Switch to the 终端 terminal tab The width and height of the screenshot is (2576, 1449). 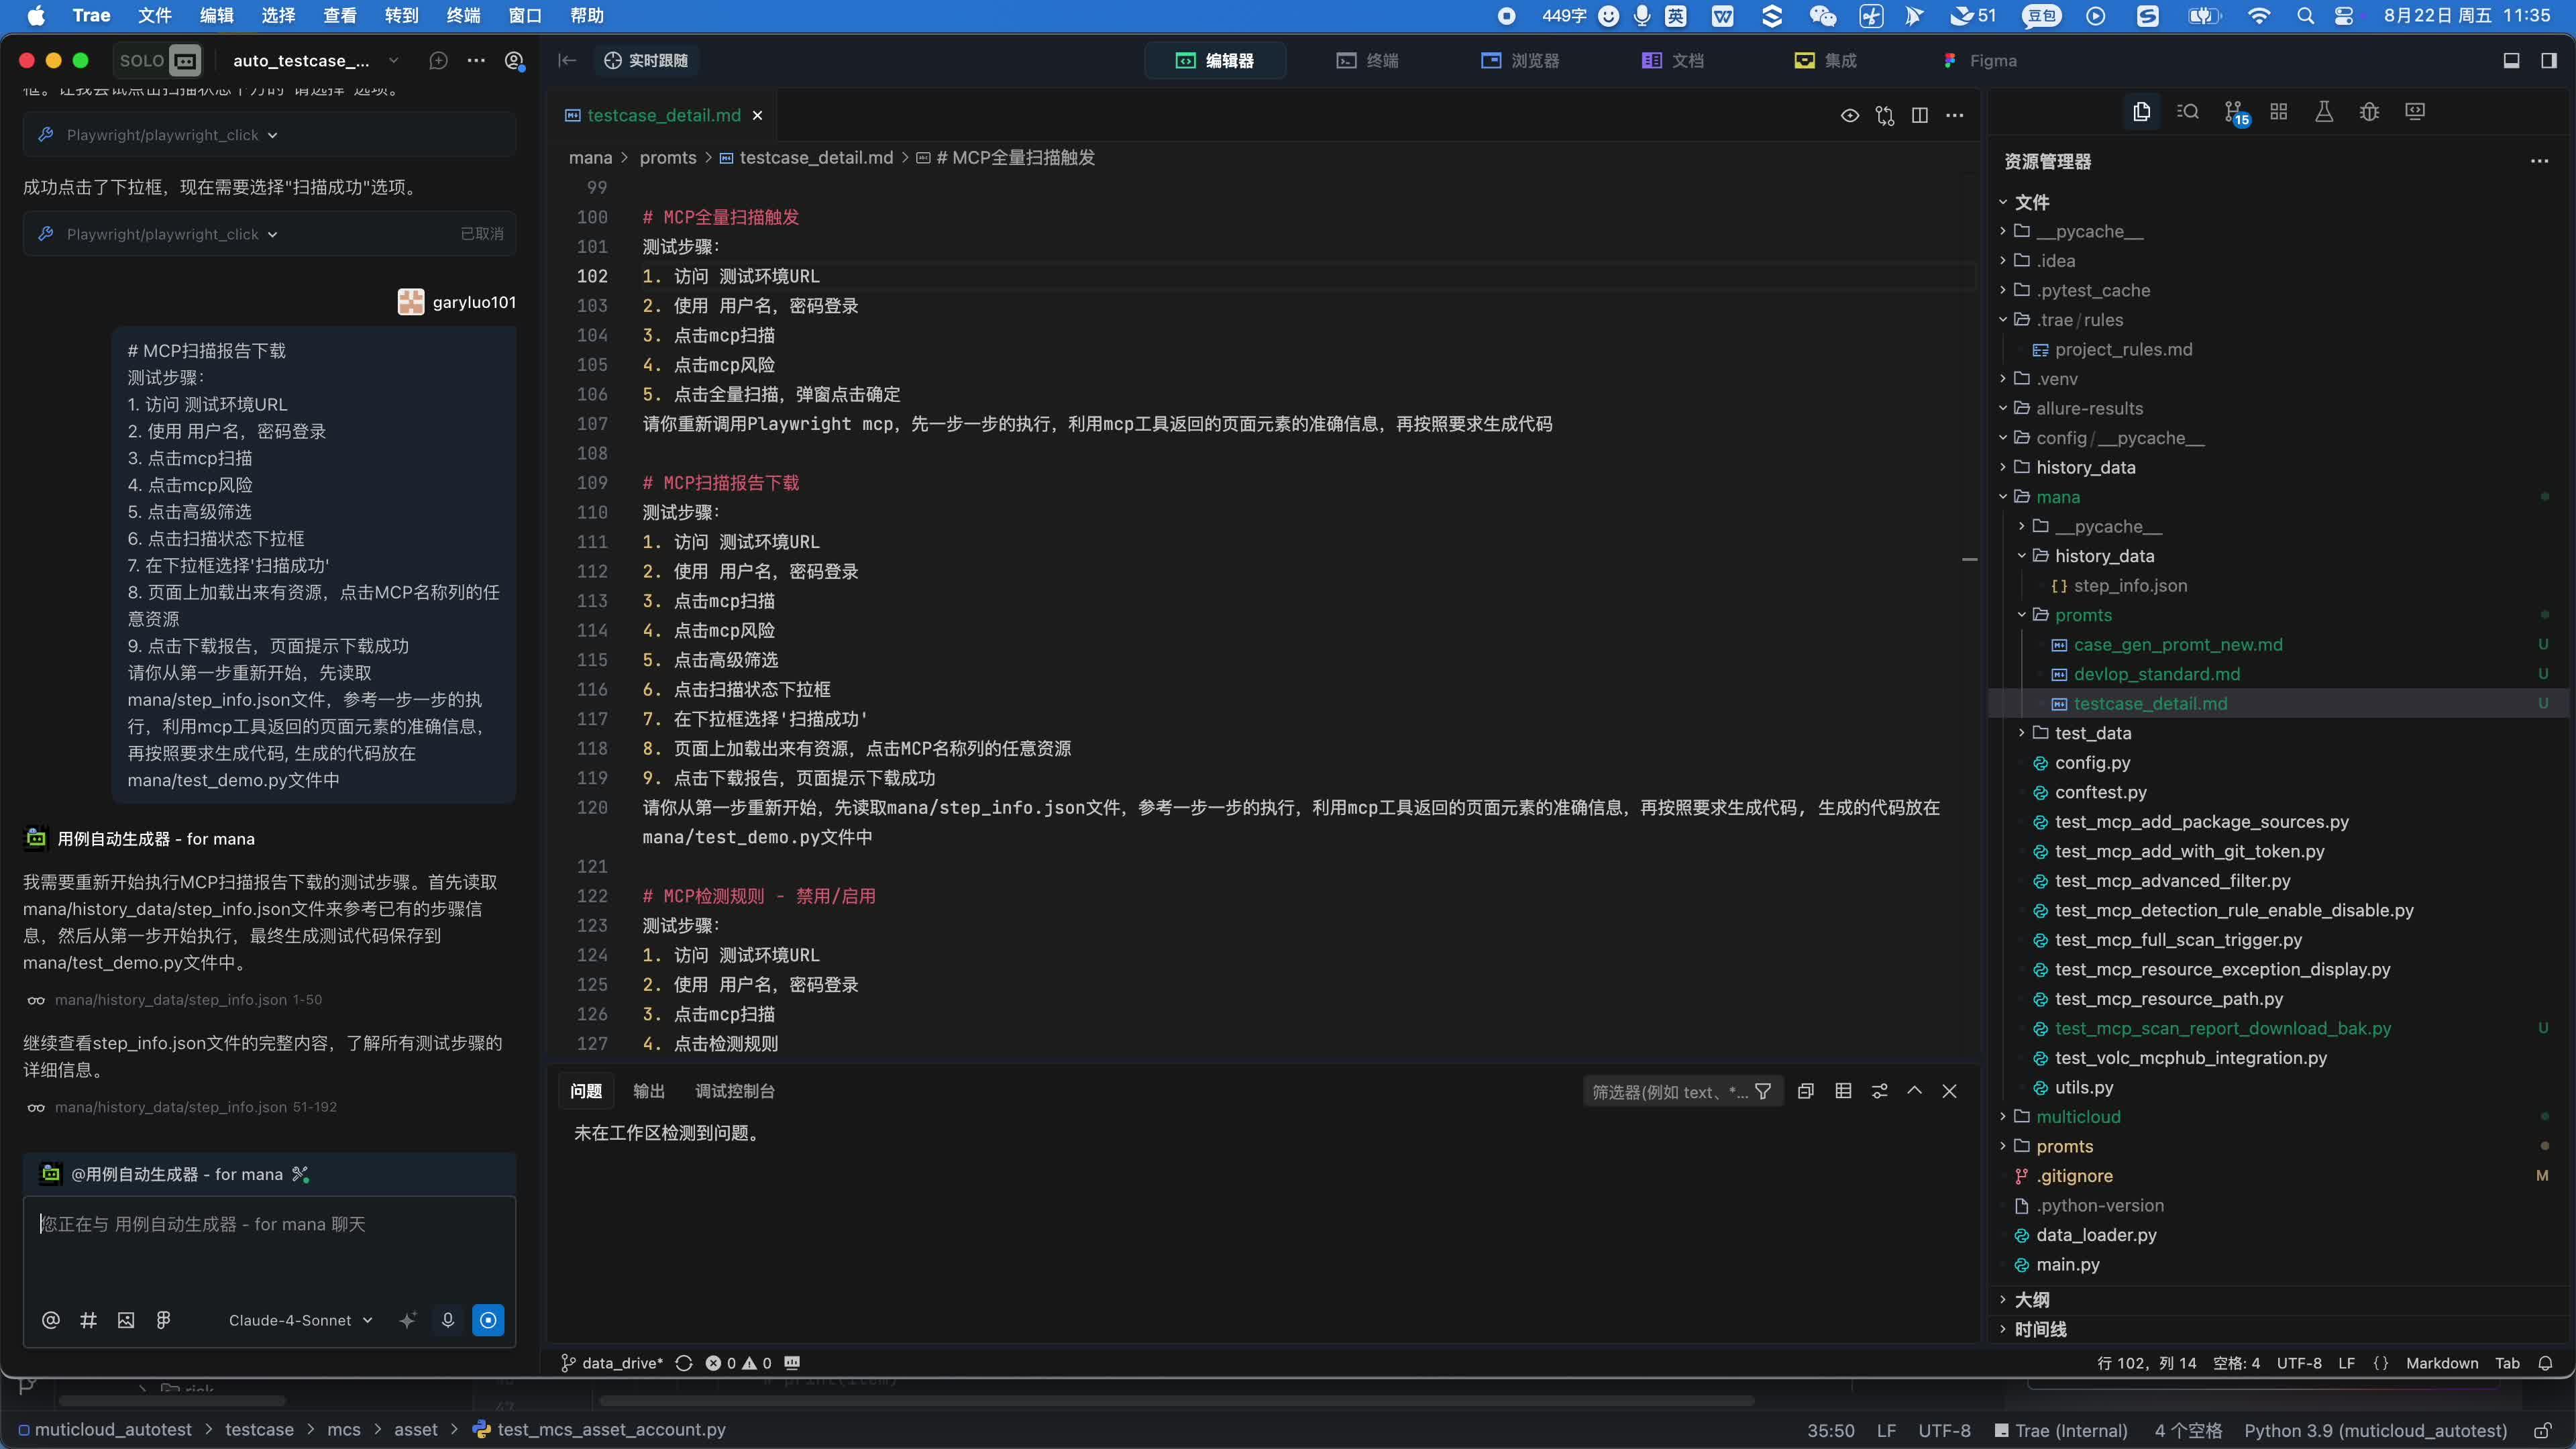click(1368, 61)
